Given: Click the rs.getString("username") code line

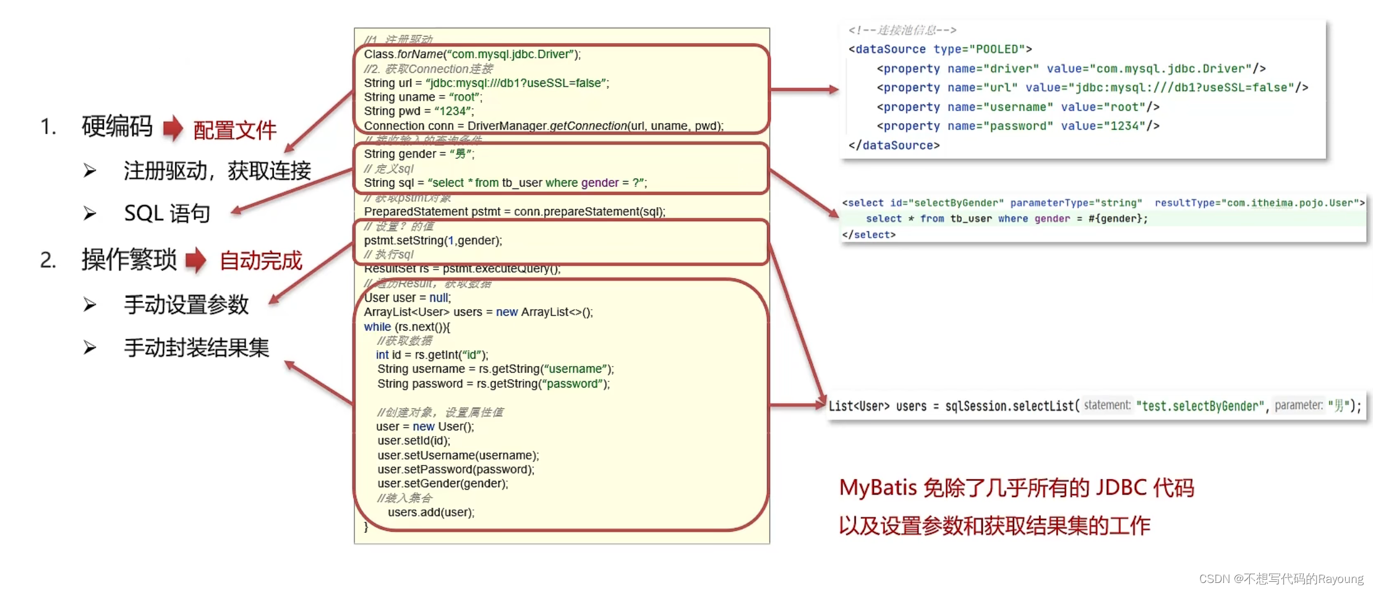Looking at the screenshot, I should pyautogui.click(x=496, y=369).
